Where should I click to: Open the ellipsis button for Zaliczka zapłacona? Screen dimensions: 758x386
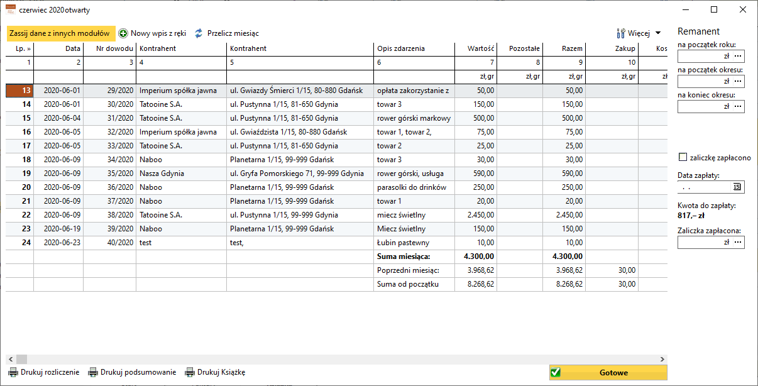point(737,242)
